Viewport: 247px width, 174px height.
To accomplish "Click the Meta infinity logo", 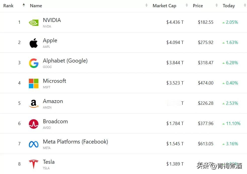I will 34,144.
